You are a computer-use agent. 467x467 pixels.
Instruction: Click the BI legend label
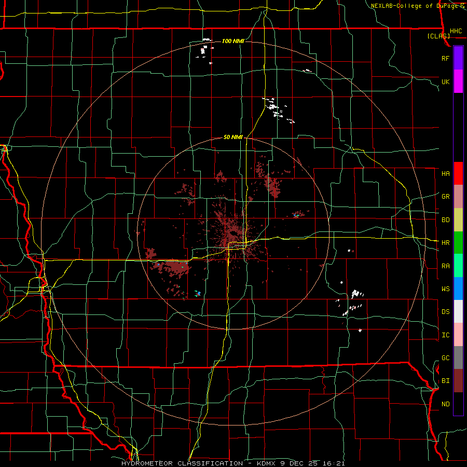pos(446,381)
